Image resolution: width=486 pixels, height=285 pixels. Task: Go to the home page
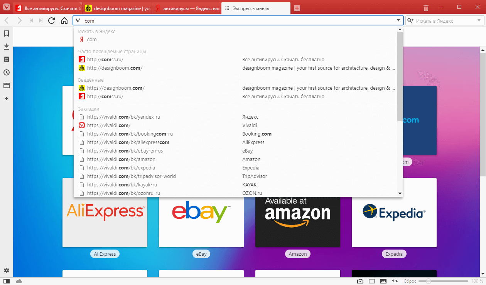pos(64,20)
